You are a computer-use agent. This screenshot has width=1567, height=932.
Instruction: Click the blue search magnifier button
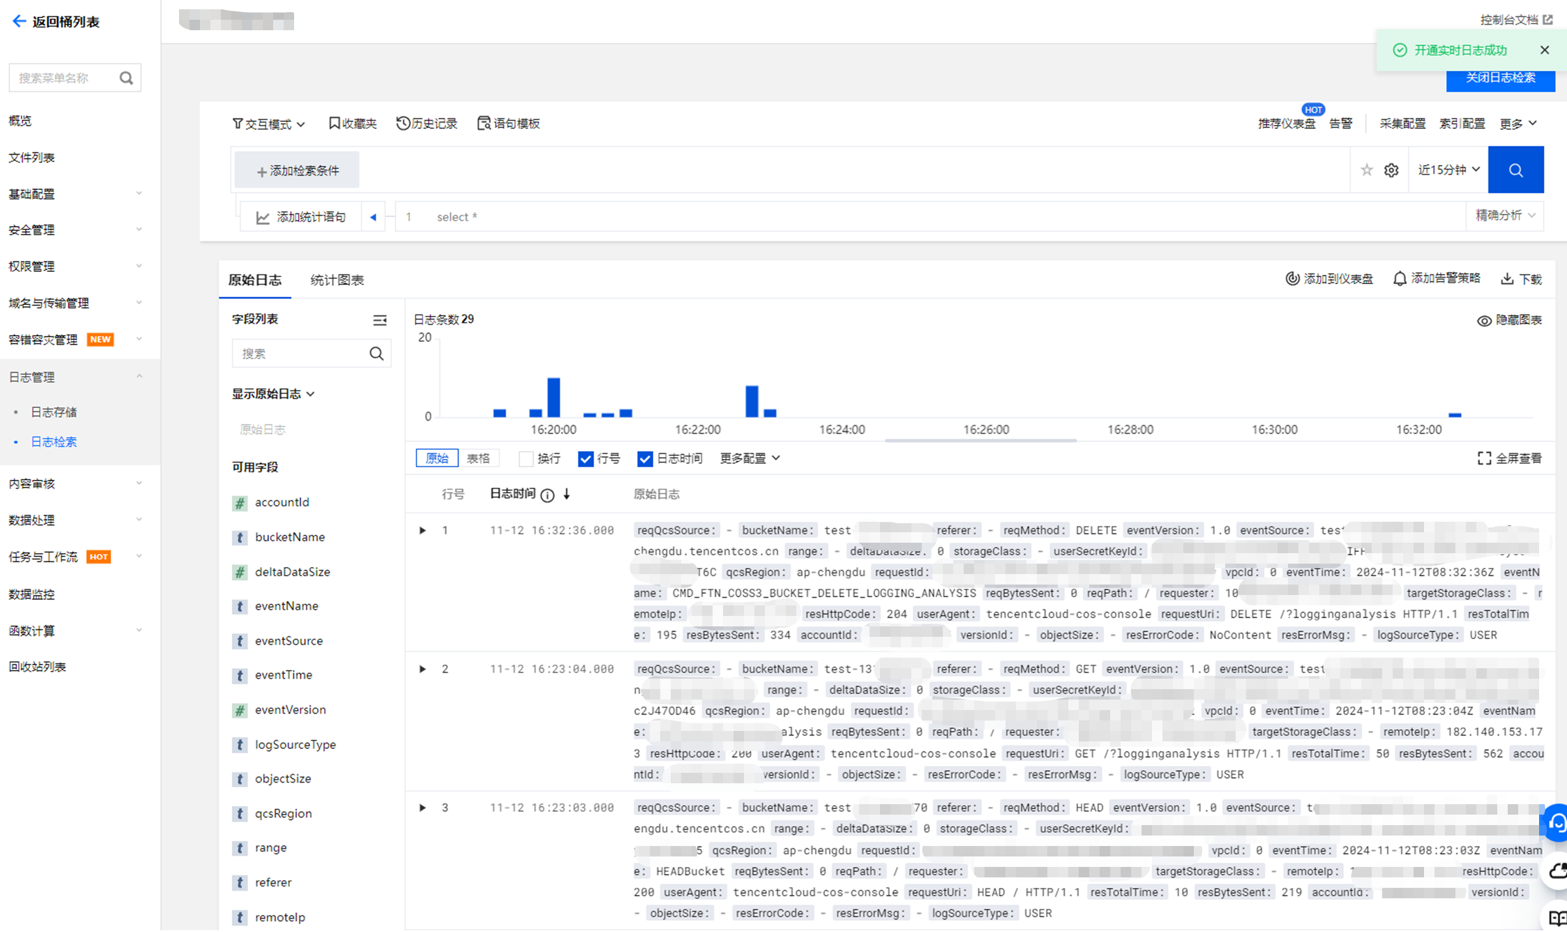click(1515, 170)
